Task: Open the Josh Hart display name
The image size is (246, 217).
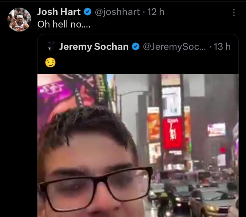Action: click(59, 12)
